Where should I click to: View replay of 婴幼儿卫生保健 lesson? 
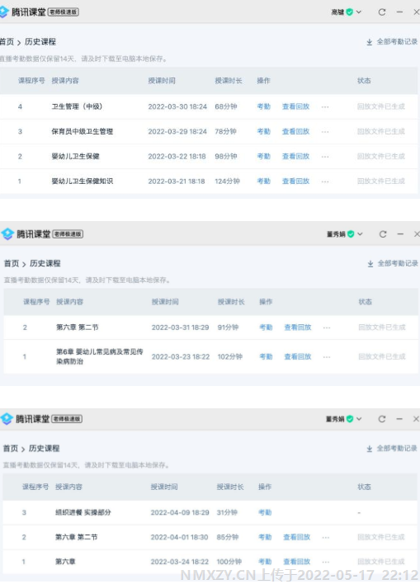pos(295,157)
